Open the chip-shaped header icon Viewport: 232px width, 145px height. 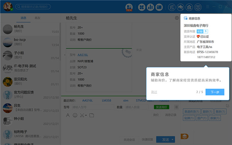point(159,7)
